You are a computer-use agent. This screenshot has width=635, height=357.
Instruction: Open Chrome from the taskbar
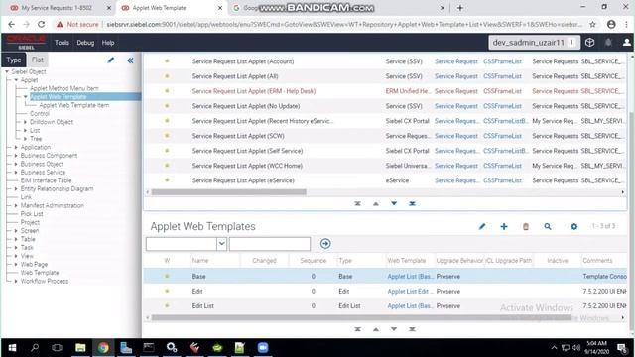point(103,348)
